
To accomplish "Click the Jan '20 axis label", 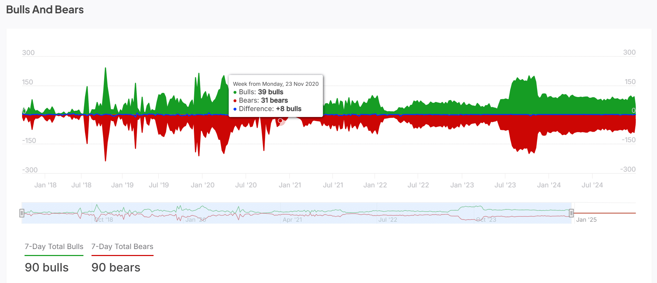I will [x=203, y=185].
